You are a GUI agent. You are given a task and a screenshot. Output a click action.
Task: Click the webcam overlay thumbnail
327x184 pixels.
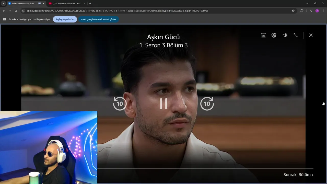tap(49, 147)
